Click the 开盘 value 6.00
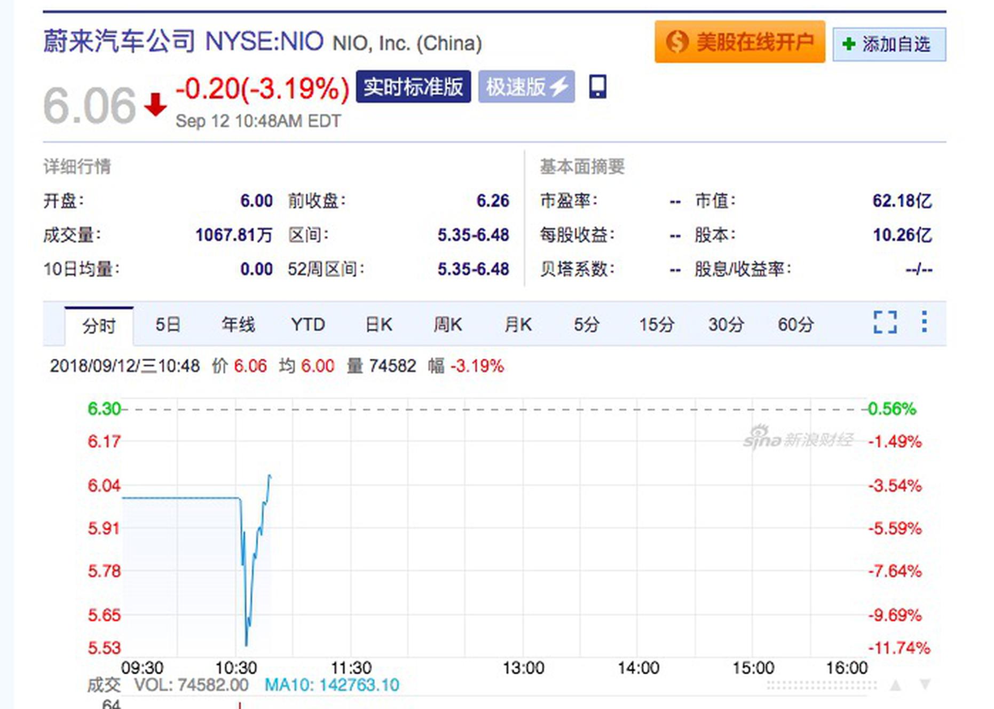Screen dimensions: 994x709 256,201
